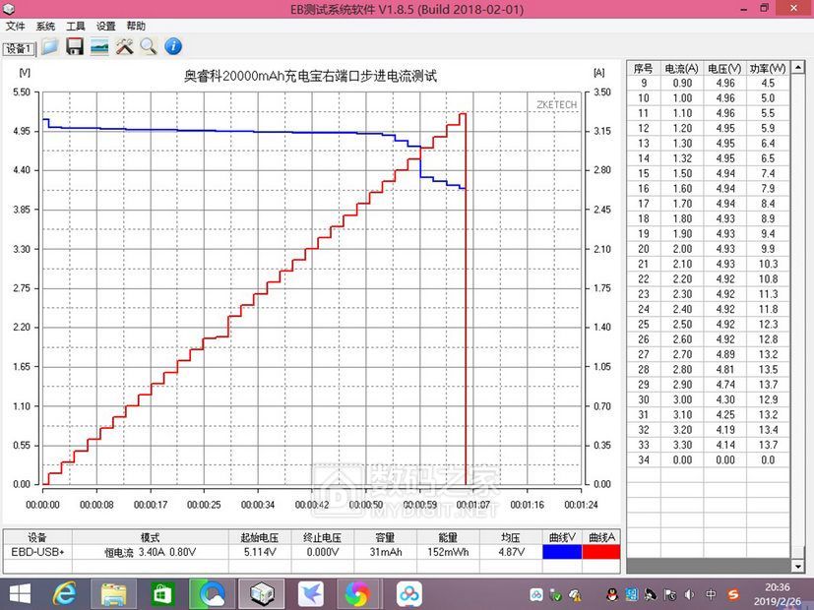Open Internet Explorer from the taskbar
Viewport: 814px width, 610px height.
tap(66, 593)
